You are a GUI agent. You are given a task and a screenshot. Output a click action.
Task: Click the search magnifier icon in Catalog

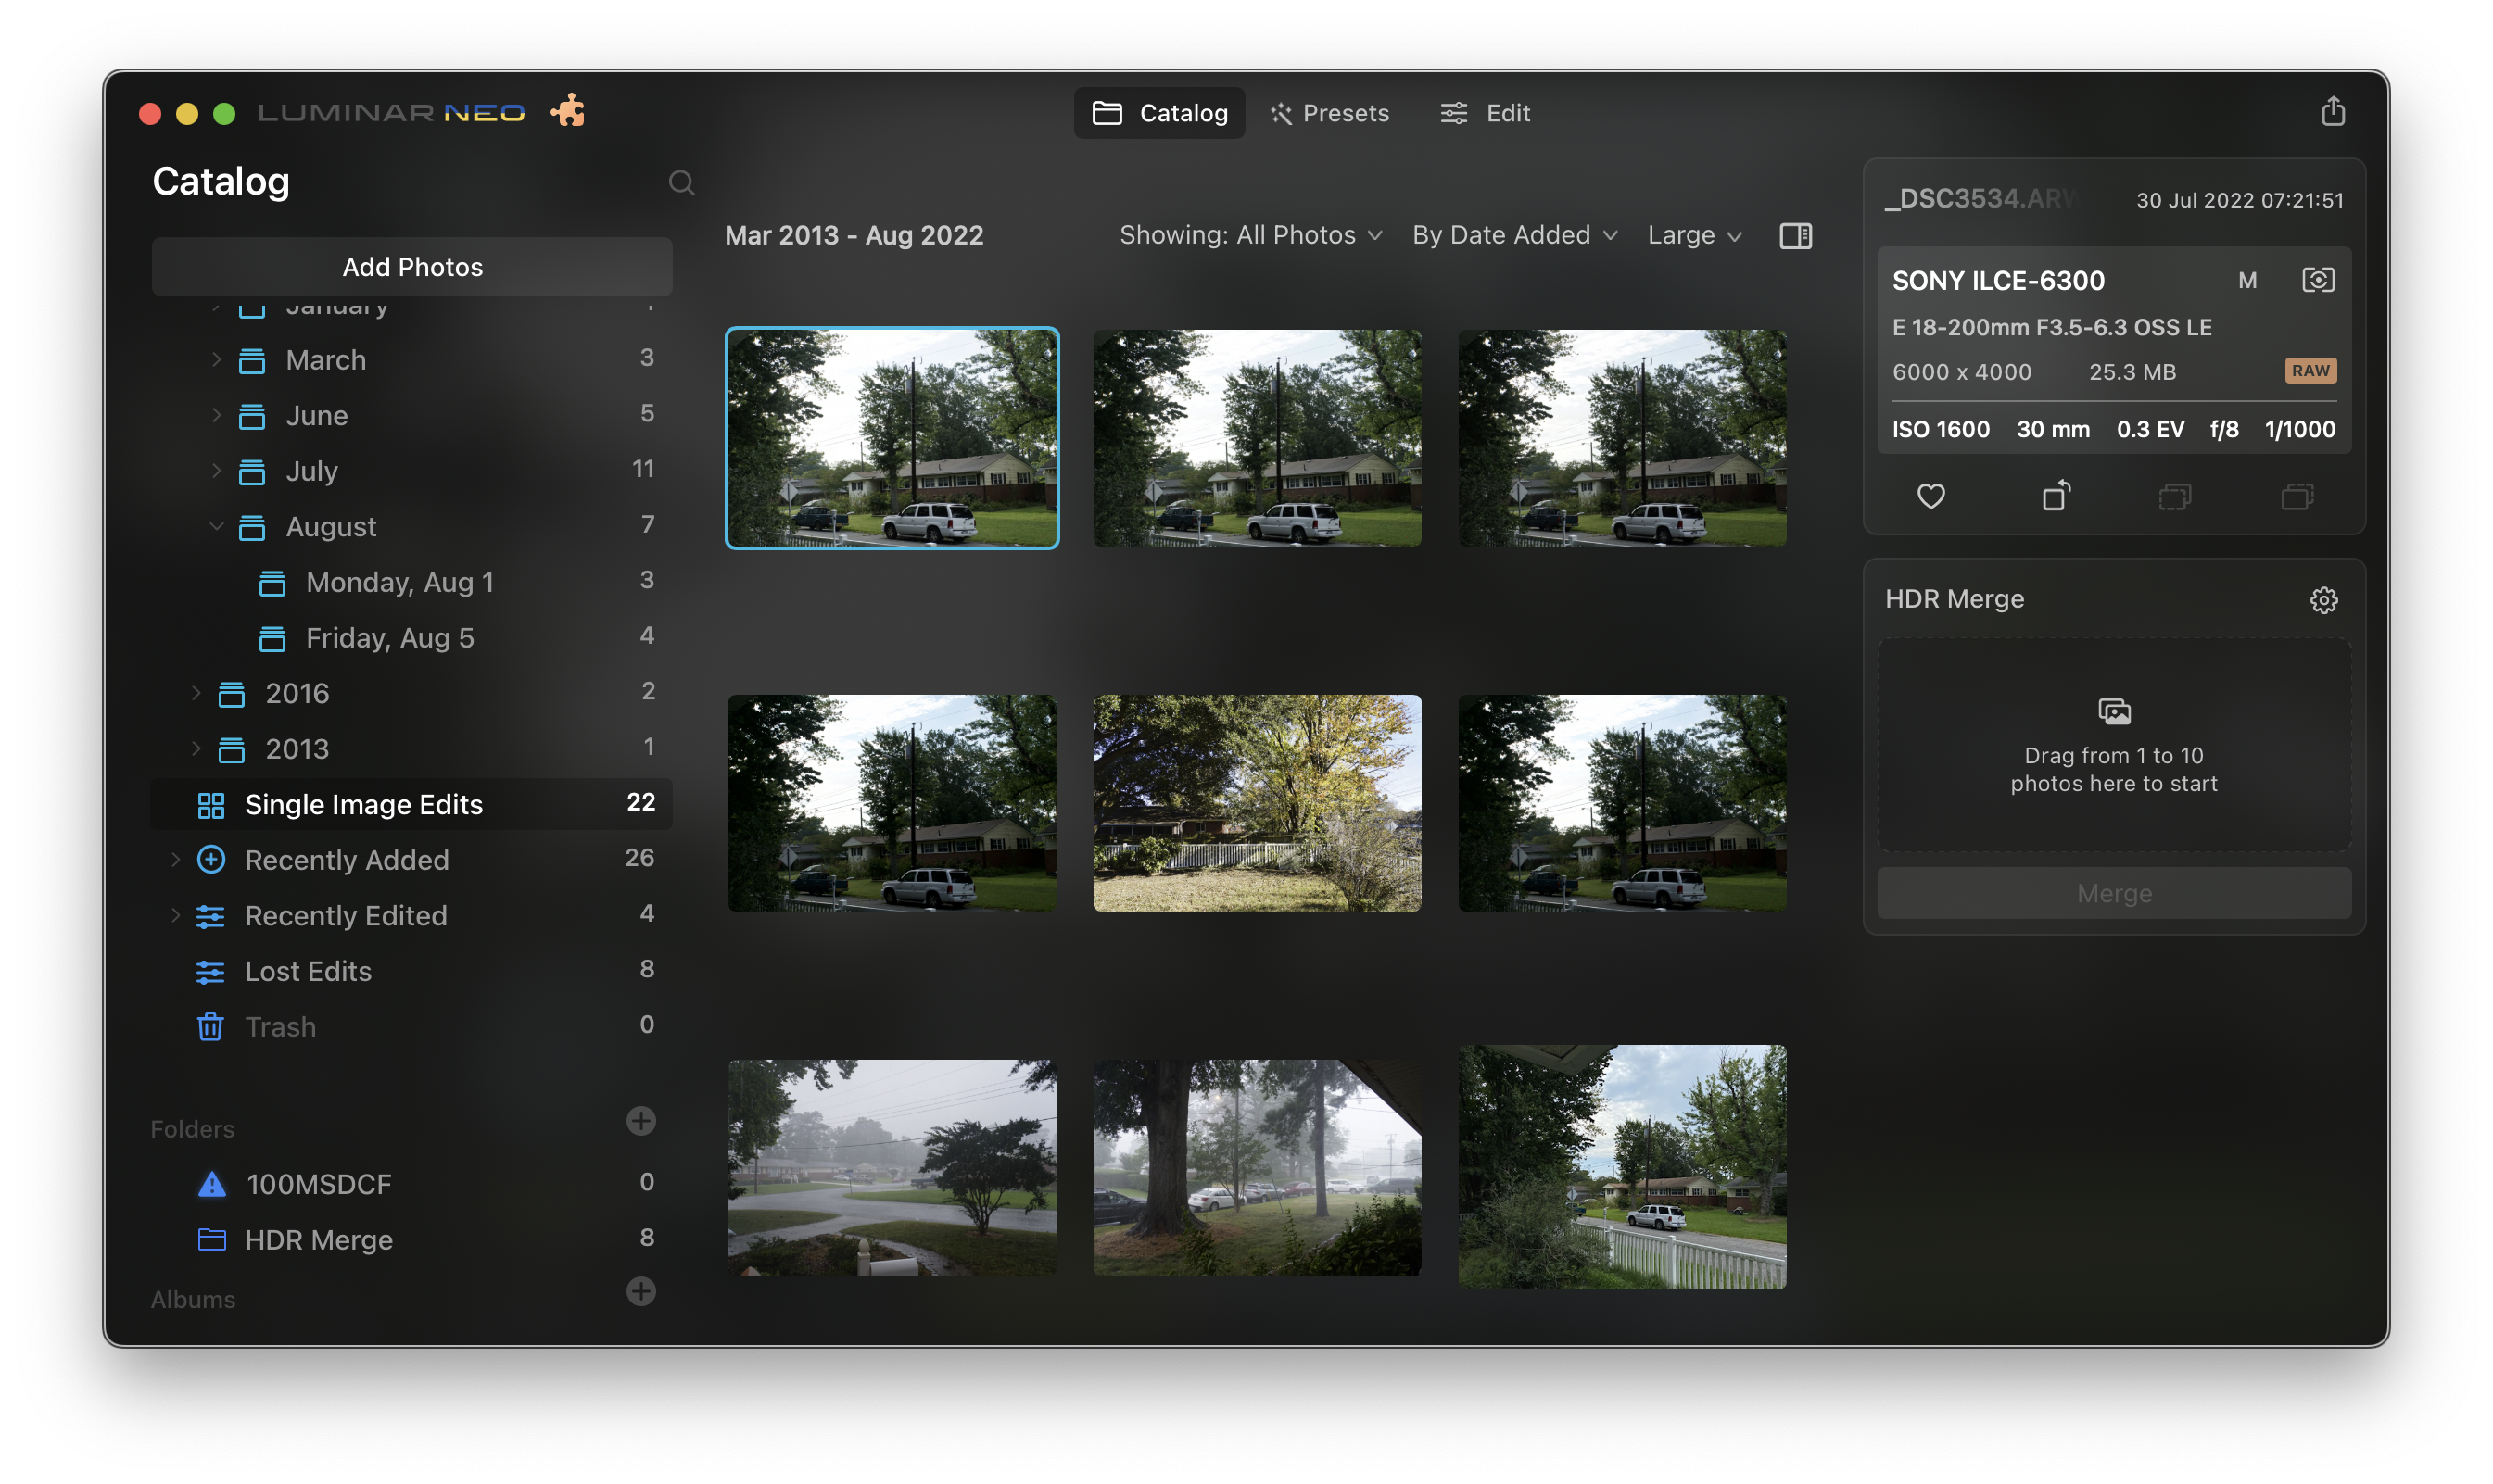tap(681, 182)
